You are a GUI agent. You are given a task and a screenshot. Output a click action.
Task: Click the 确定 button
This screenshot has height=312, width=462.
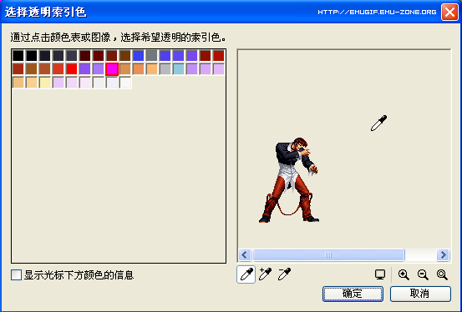click(x=353, y=294)
